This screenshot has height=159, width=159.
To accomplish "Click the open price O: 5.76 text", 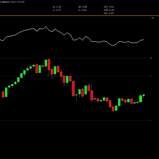I will [x=57, y=7].
